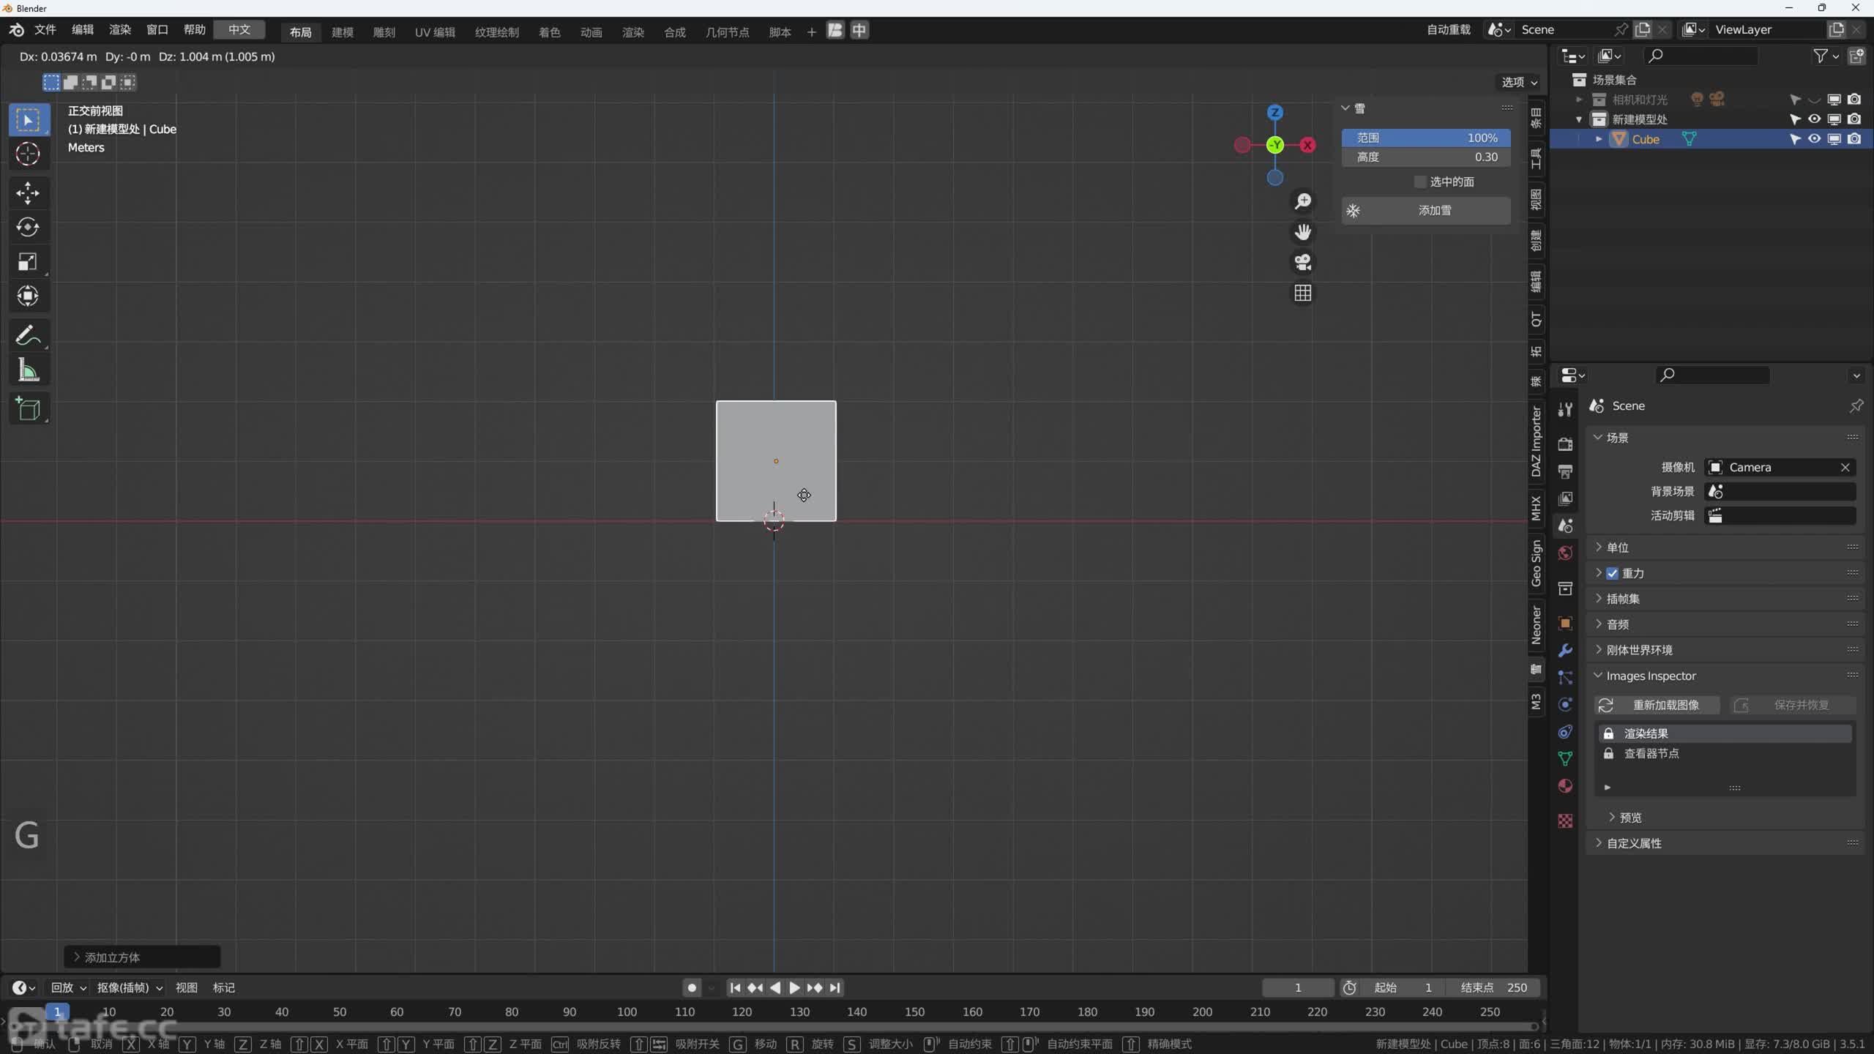Toggle Cube selectable arrow icon
Image resolution: width=1874 pixels, height=1054 pixels.
(1795, 139)
